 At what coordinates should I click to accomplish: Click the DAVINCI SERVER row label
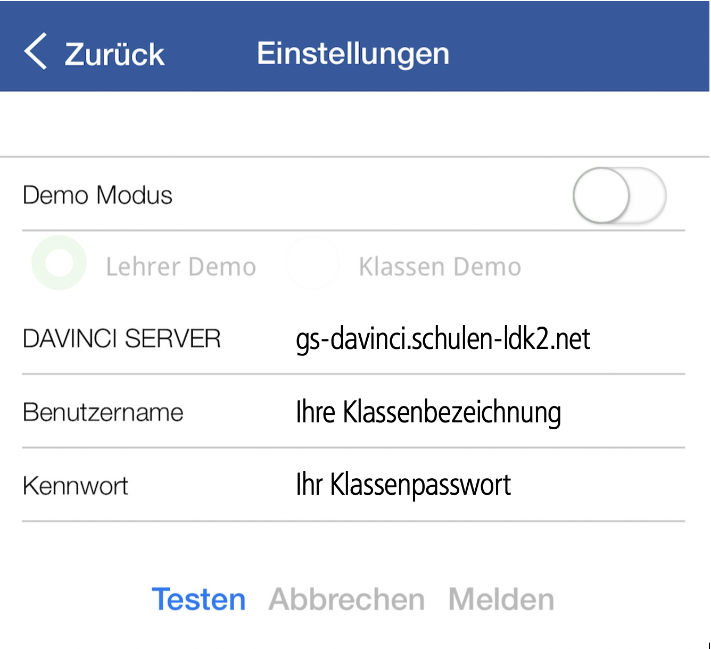click(122, 338)
